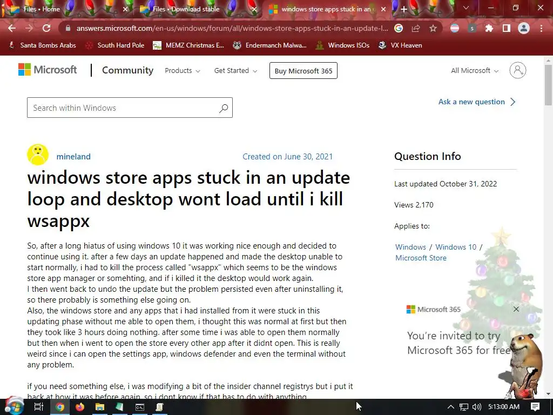Viewport: 553px width, 415px height.
Task: Expand the Get Started dropdown
Action: point(235,71)
